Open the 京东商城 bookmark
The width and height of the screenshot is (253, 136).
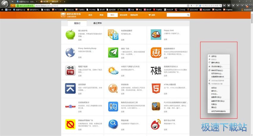click(91, 10)
